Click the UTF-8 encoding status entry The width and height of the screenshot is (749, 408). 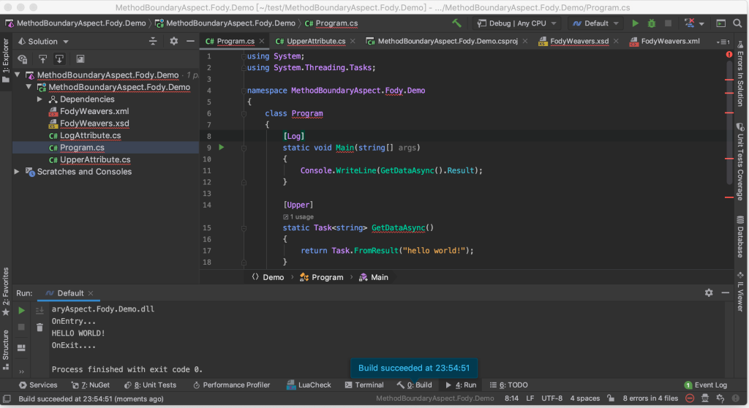pos(552,398)
